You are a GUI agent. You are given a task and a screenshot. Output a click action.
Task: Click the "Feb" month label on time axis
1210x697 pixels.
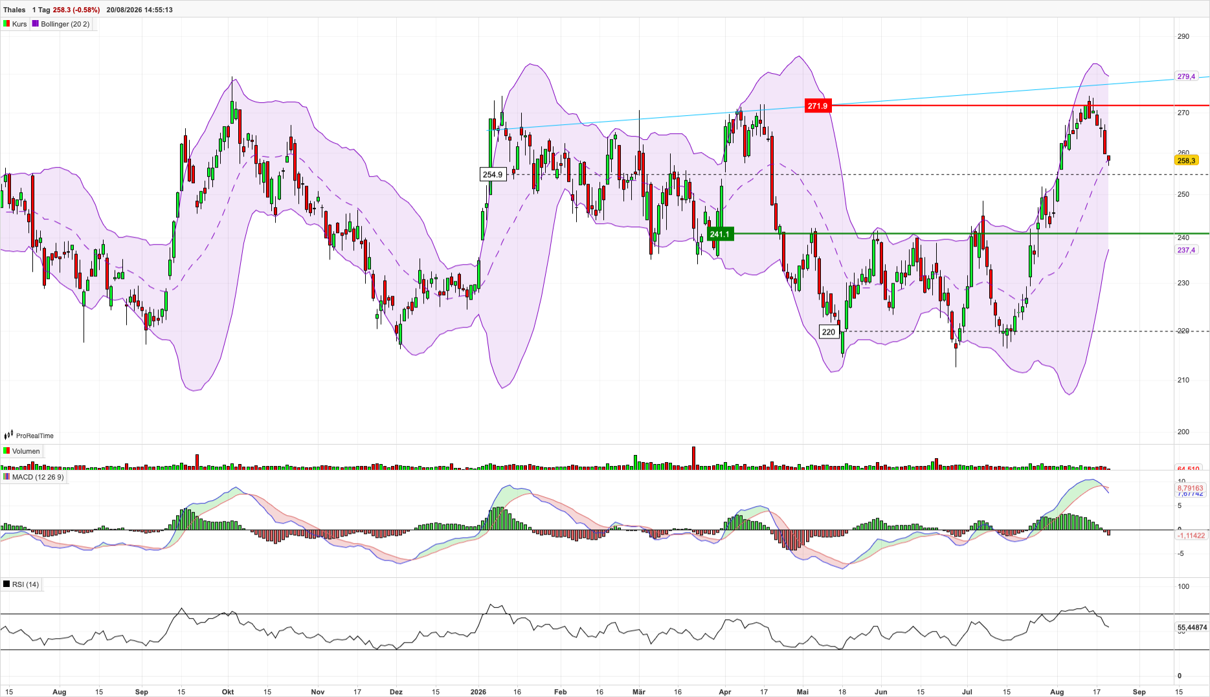point(561,692)
